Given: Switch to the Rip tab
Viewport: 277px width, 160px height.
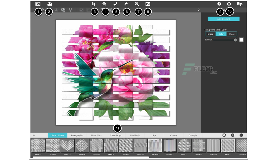Looking at the screenshot, I should (x=154, y=135).
